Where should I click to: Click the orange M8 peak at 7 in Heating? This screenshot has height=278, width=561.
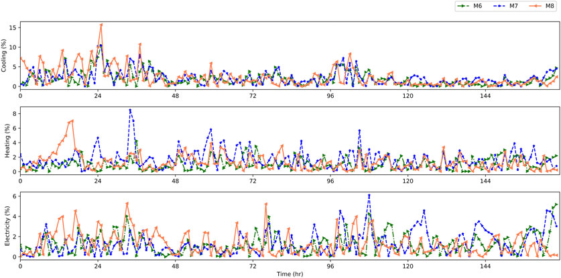[72, 121]
